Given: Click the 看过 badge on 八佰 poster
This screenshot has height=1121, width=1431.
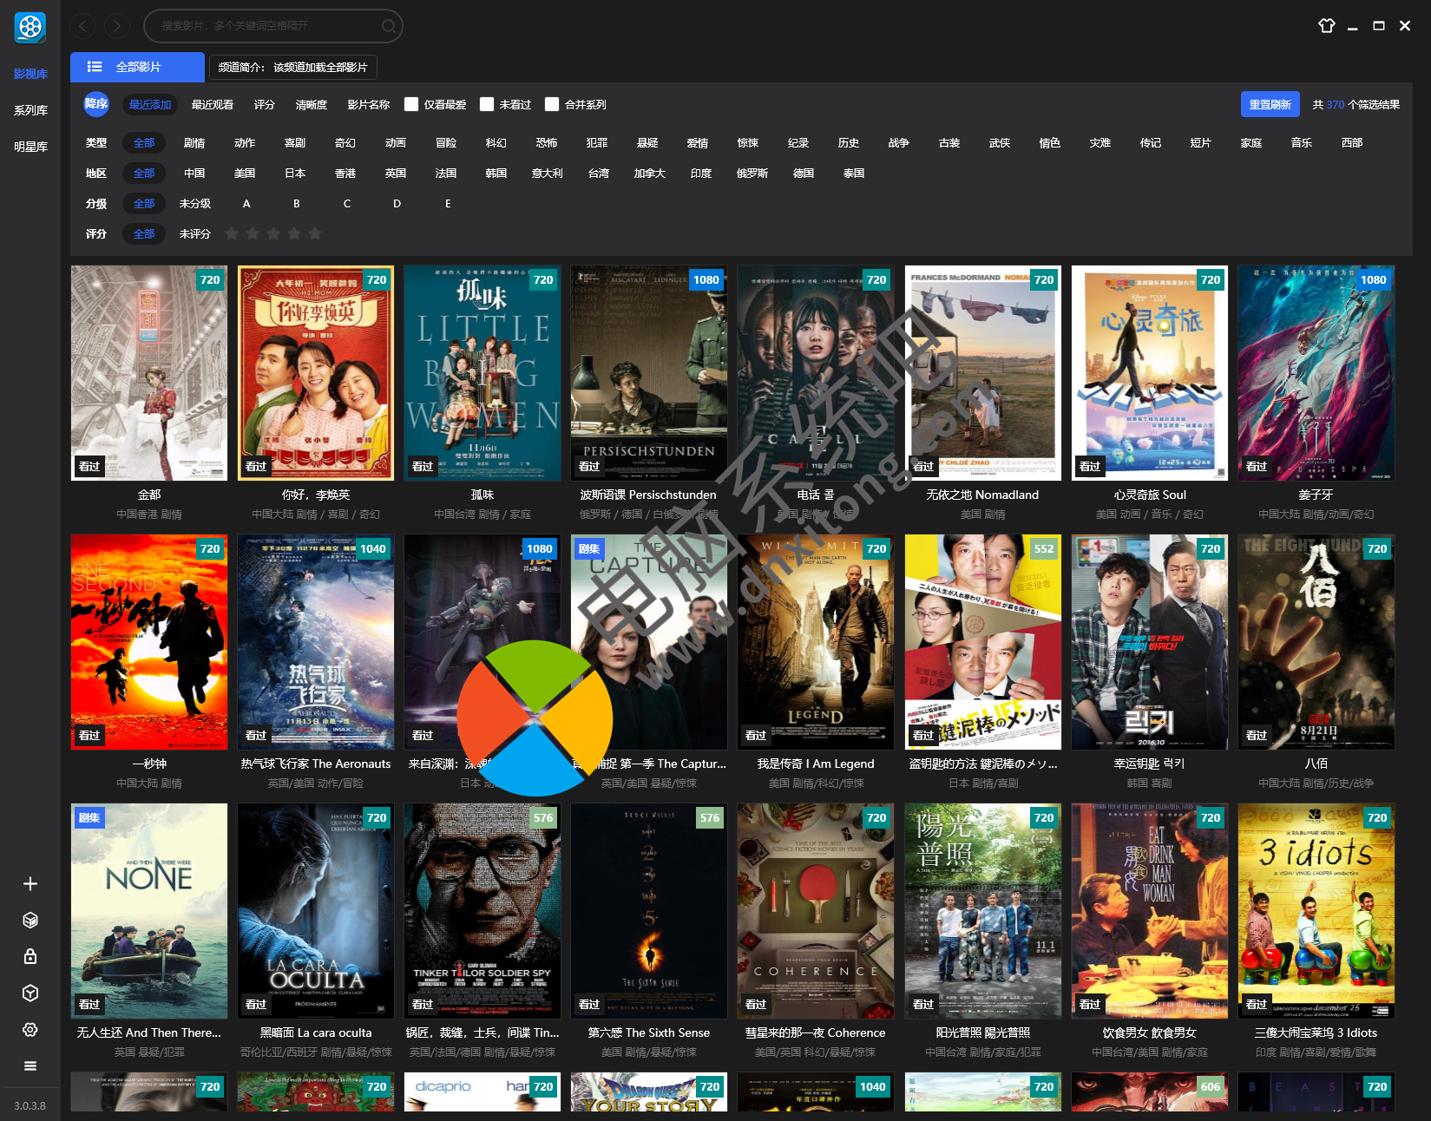Looking at the screenshot, I should 1257,735.
